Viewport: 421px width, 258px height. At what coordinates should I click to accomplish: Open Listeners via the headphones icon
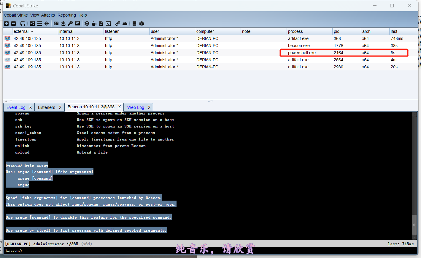click(x=23, y=23)
